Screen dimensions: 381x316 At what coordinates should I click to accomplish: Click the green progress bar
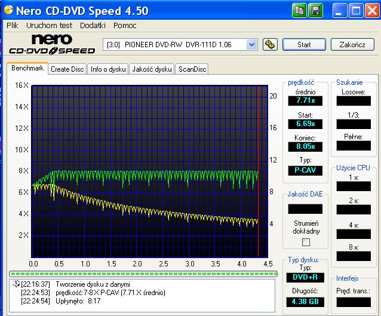click(x=143, y=274)
